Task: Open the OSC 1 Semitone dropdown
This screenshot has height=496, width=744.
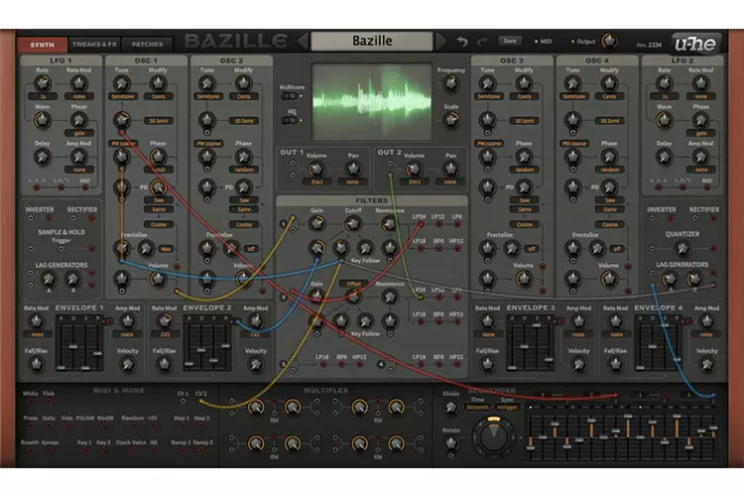Action: [x=123, y=96]
